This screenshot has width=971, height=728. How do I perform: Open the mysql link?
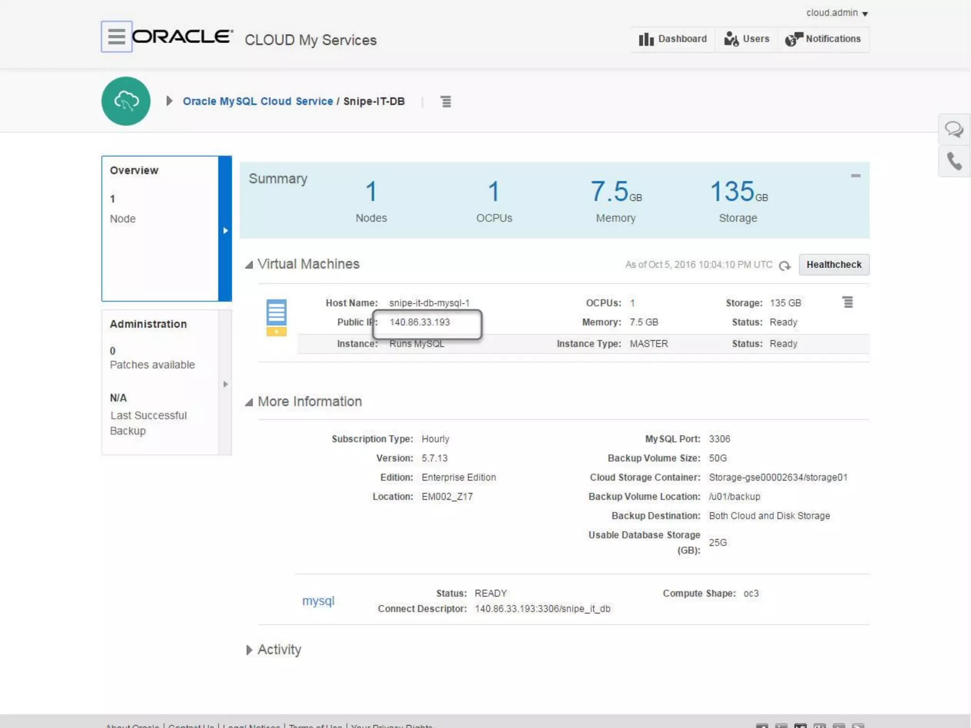pyautogui.click(x=318, y=601)
